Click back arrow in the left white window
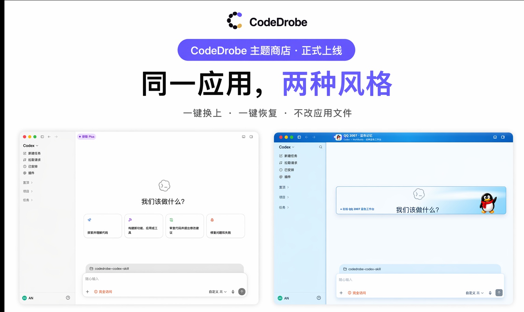This screenshot has height=312, width=524. (49, 137)
